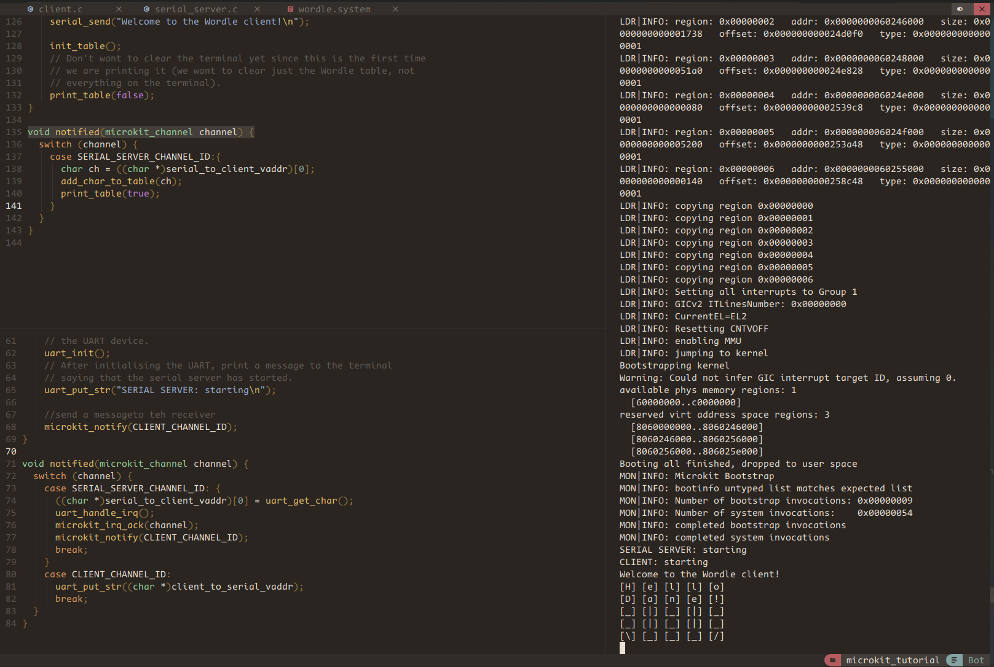
Task: Click the text-lines icon beside Bot
Action: click(x=954, y=660)
